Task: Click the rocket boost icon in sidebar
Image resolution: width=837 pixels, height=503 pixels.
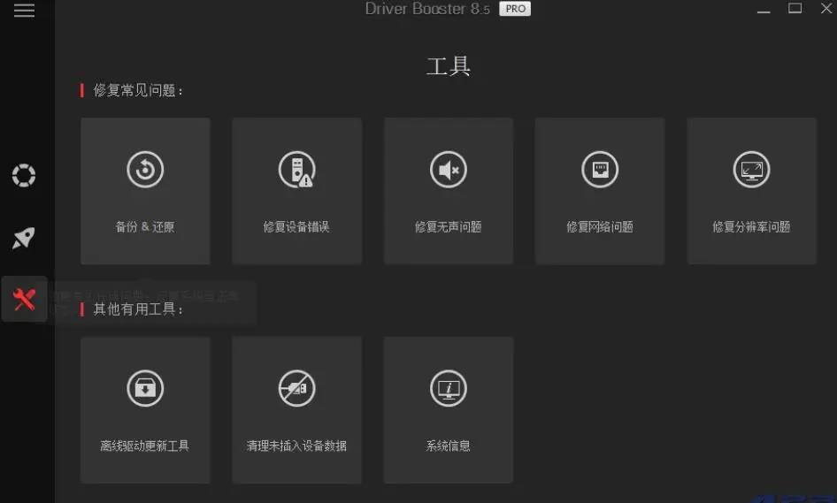Action: coord(24,238)
